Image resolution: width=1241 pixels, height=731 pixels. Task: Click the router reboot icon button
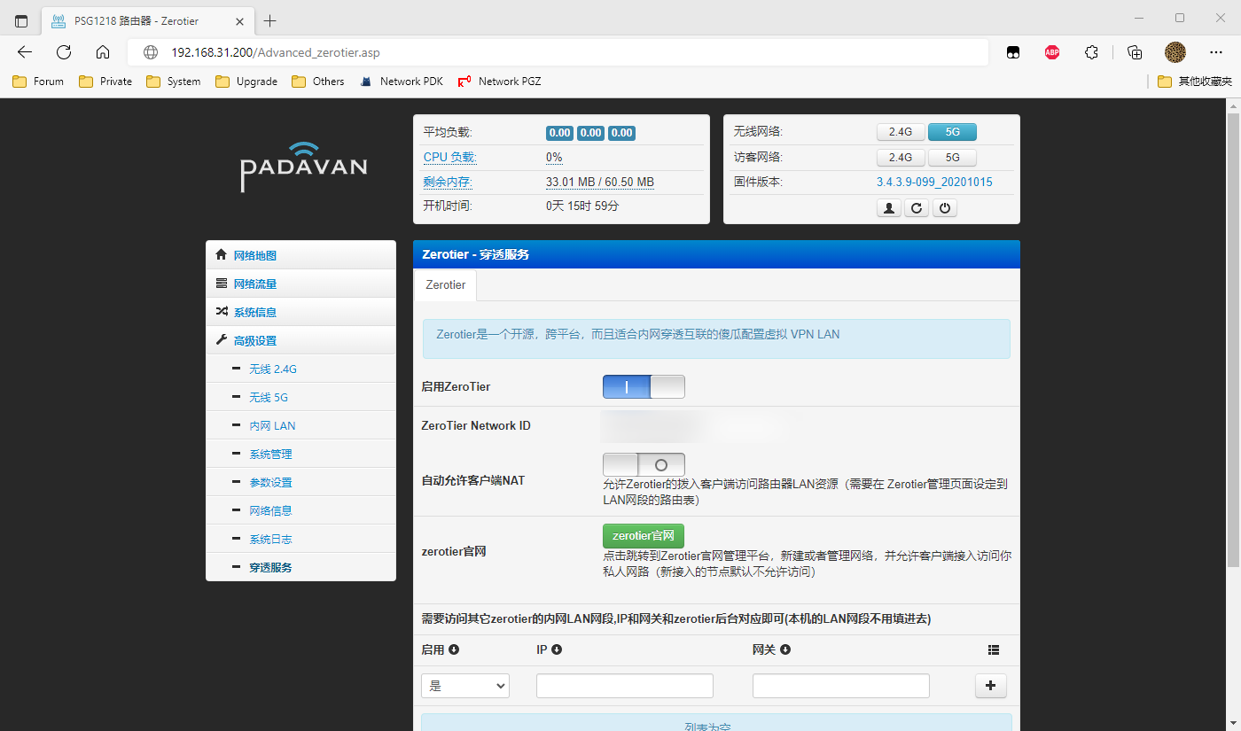coord(917,208)
